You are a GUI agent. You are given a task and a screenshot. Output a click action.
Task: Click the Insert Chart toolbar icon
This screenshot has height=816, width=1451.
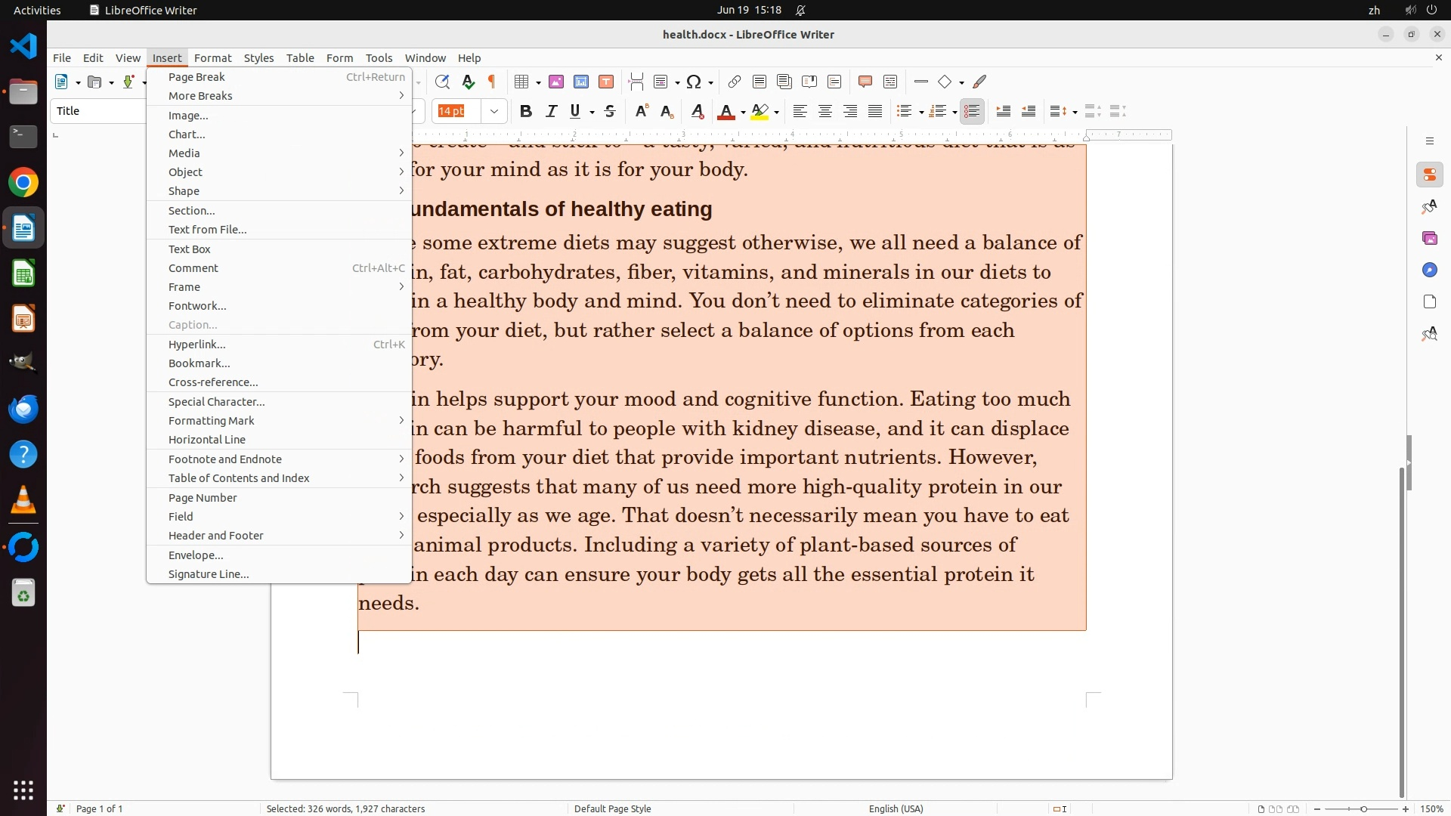[581, 82]
